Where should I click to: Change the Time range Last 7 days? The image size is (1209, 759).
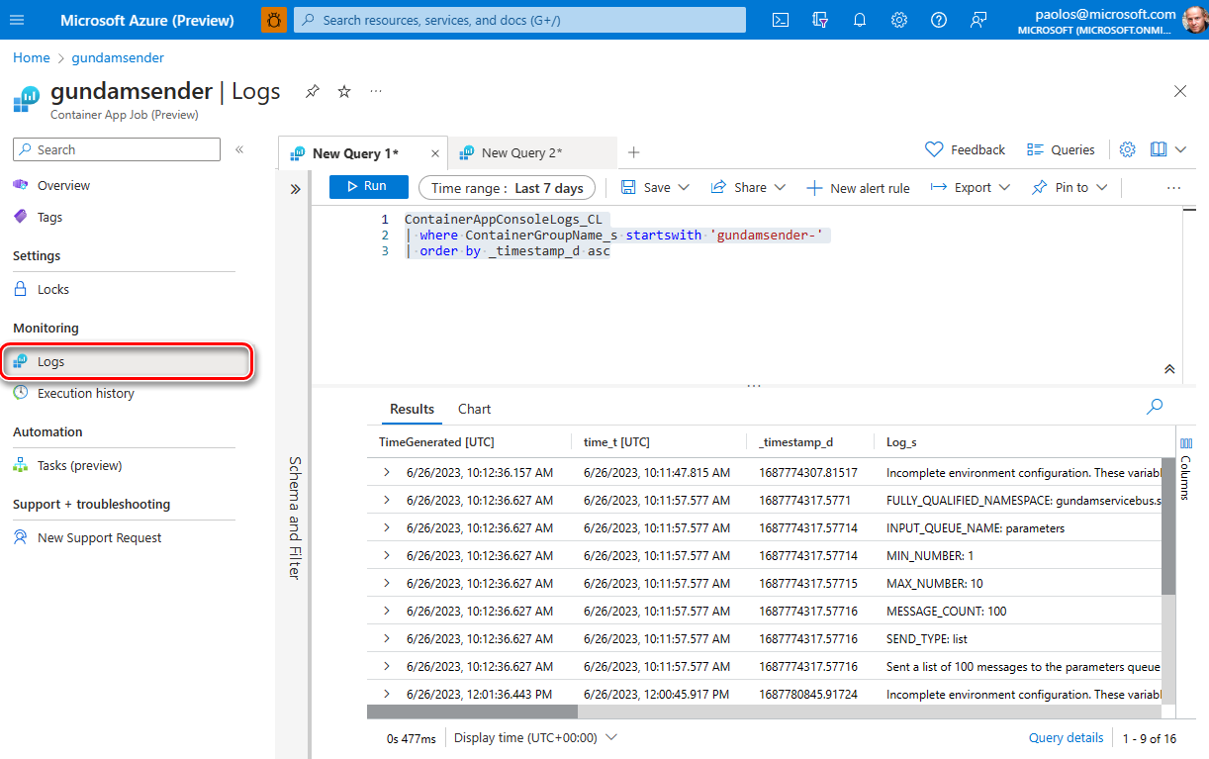point(507,188)
